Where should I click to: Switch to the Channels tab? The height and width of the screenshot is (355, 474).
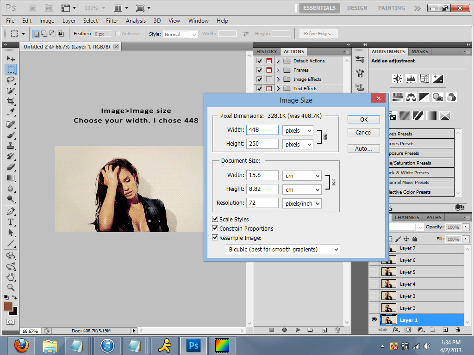[407, 217]
